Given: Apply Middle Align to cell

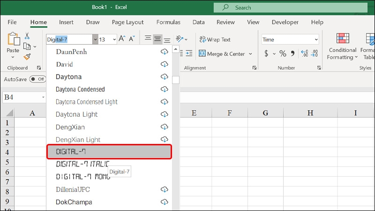Looking at the screenshot, I should click(157, 39).
